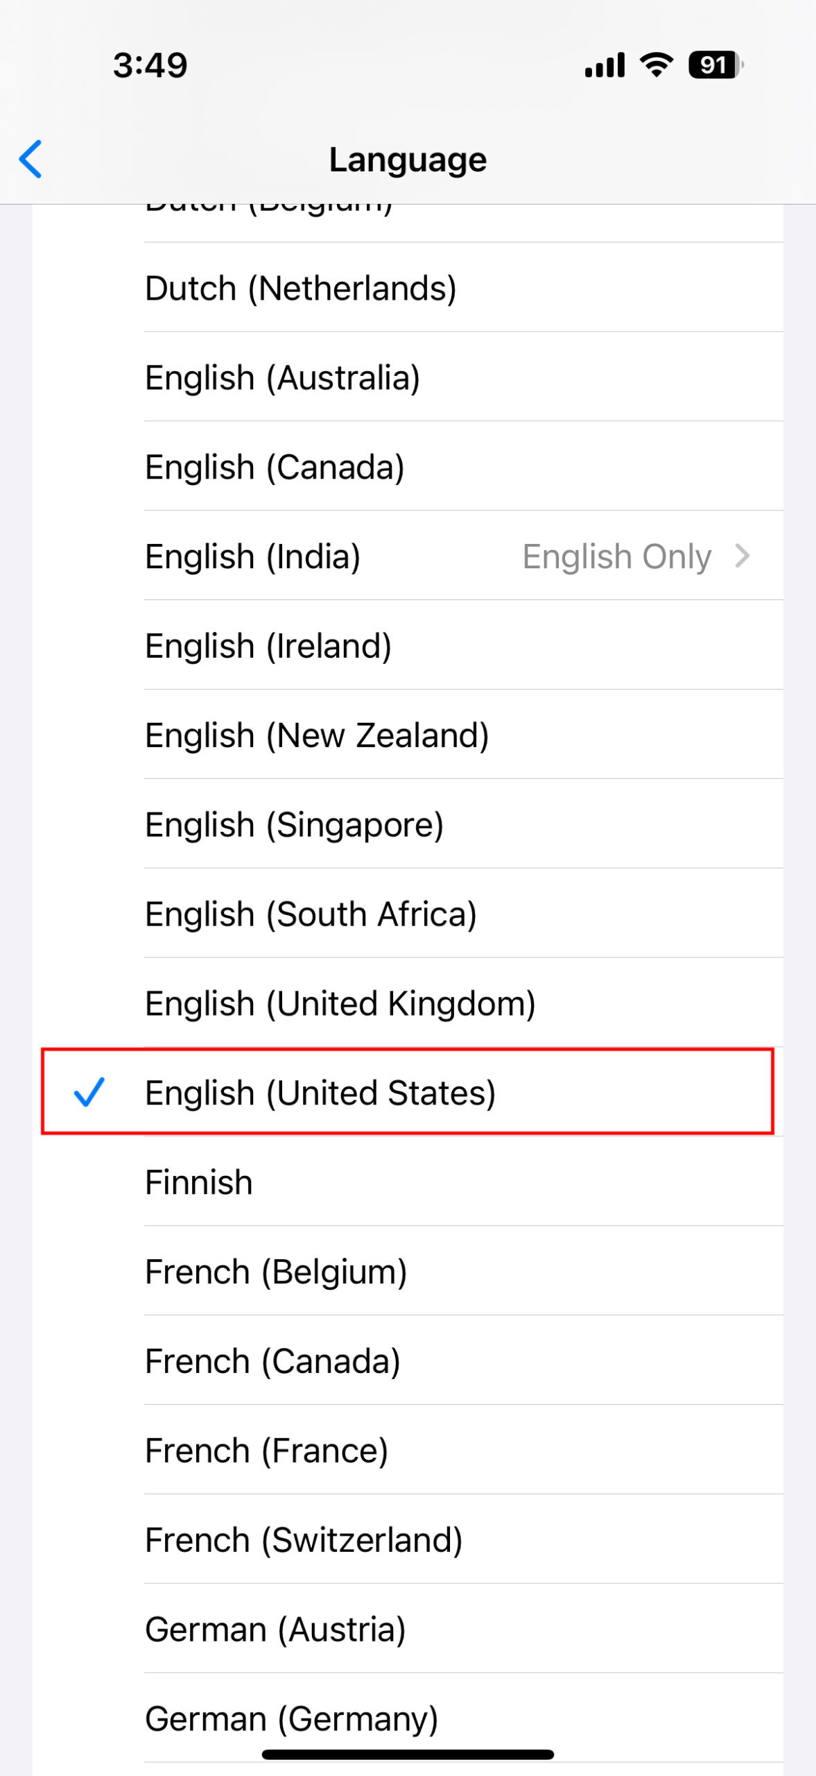Choose English (United Kingdom) language
Viewport: 816px width, 1776px height.
point(340,1003)
